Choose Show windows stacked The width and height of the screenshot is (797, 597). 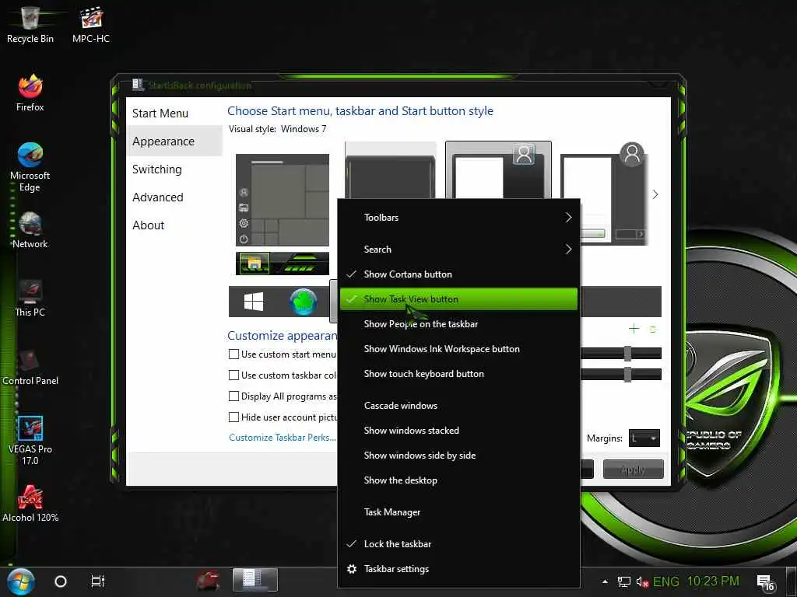click(458, 431)
